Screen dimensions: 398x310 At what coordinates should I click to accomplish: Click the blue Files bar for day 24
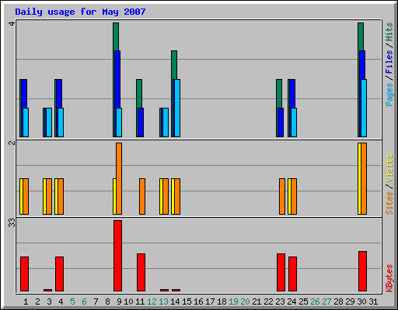[x=292, y=94]
